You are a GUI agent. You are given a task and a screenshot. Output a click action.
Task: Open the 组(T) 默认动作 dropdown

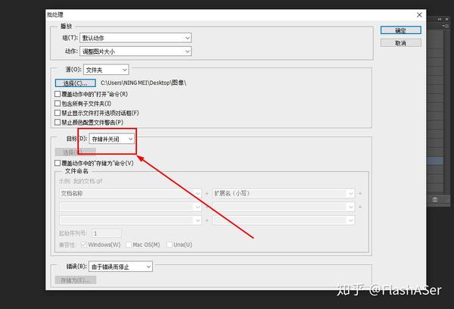pyautogui.click(x=135, y=38)
